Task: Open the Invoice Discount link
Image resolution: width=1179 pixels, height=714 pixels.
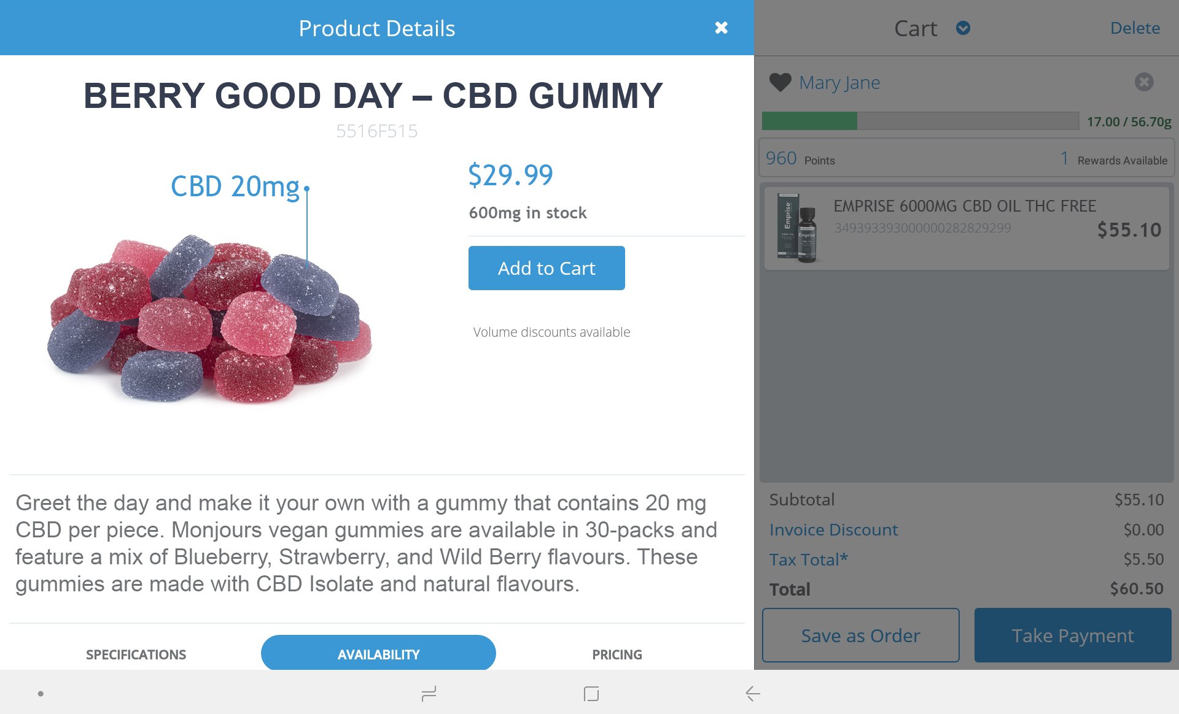Action: [x=833, y=530]
